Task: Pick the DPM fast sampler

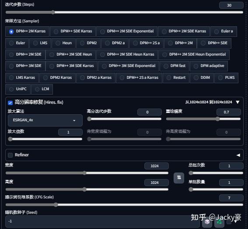Action: click(175, 66)
